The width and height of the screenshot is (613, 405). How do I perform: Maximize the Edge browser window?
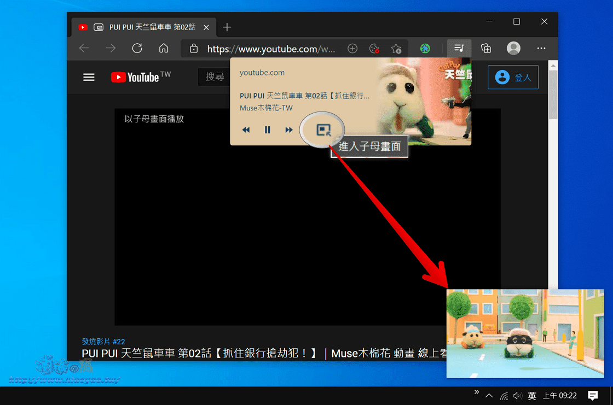click(x=517, y=21)
